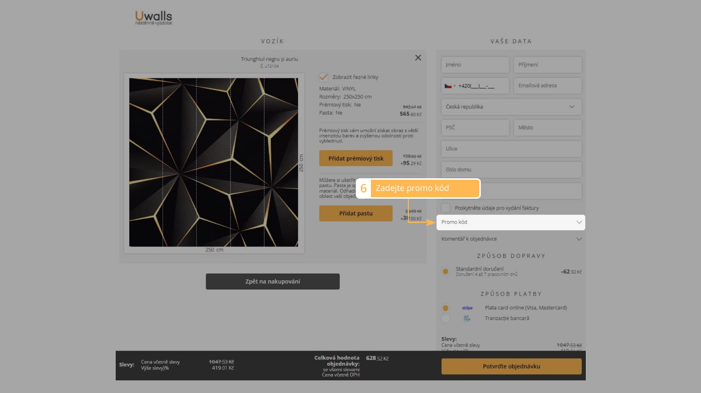Click the Přidat pastu button
The height and width of the screenshot is (393, 701).
point(356,213)
